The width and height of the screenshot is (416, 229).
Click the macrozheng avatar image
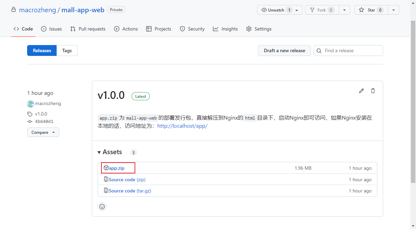point(31,104)
